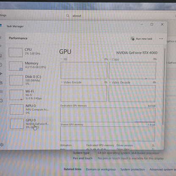
Task: Minimize the Task Manager window
Action: point(142,25)
